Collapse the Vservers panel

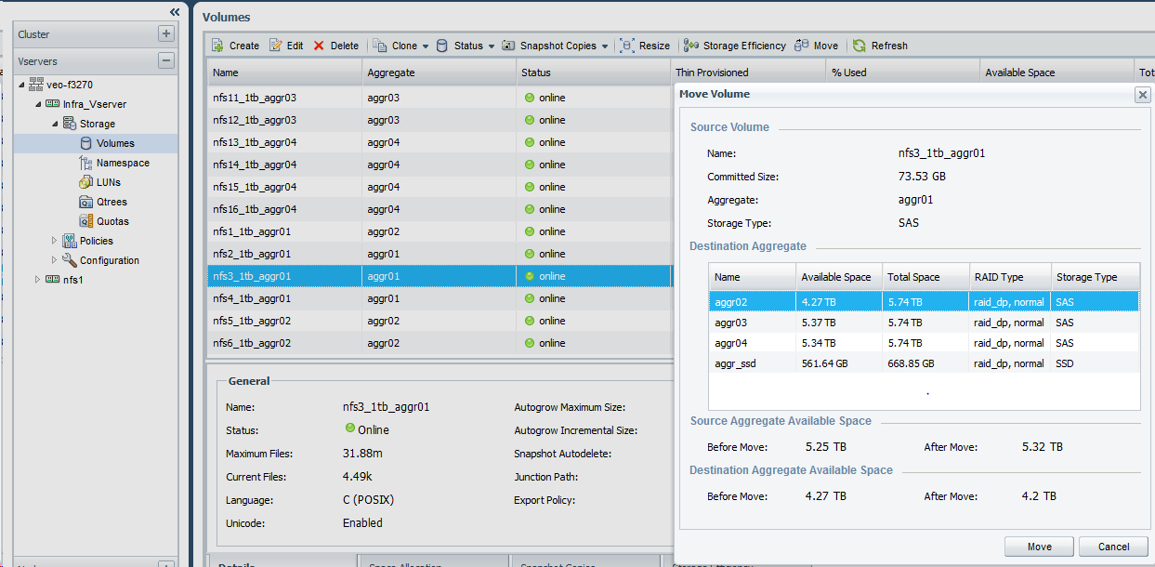(x=166, y=61)
